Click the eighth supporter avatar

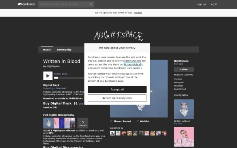pos(152,133)
